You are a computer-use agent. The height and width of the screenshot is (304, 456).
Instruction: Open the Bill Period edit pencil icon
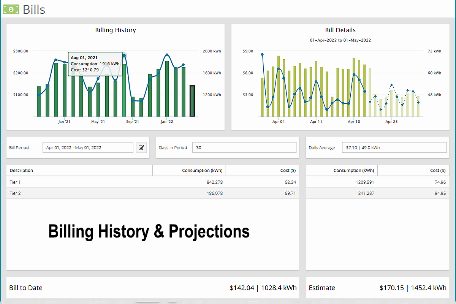(x=141, y=147)
